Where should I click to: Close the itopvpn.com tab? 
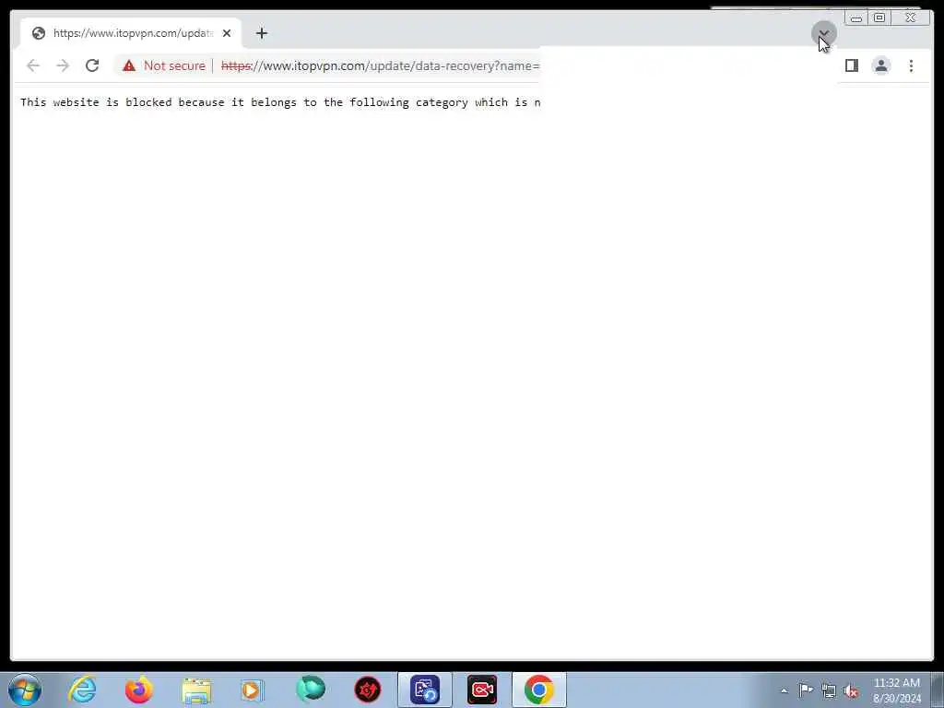point(227,33)
